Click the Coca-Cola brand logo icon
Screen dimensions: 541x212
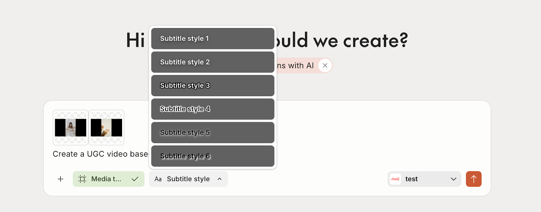pos(395,179)
